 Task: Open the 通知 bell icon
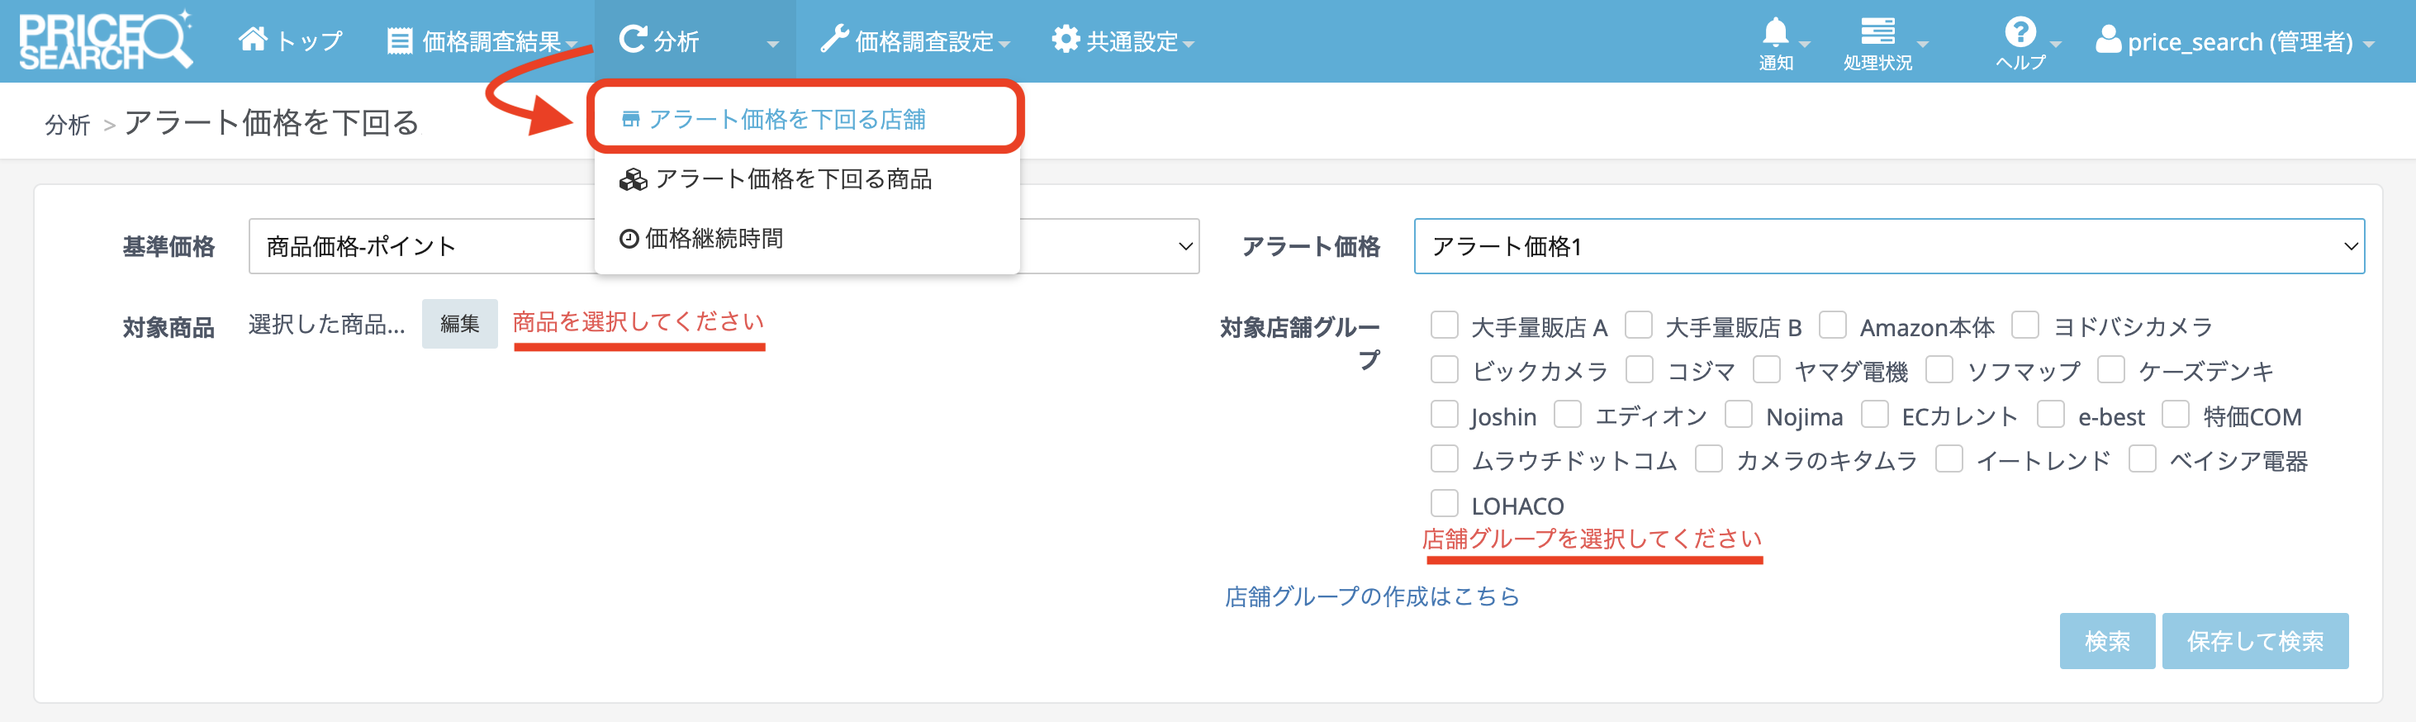tap(1774, 34)
